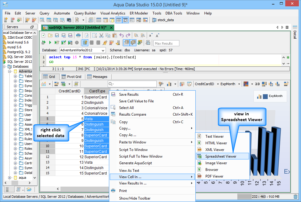This screenshot has height=202, width=301.
Task: Click the purple undo arrow
Action: click(121, 35)
